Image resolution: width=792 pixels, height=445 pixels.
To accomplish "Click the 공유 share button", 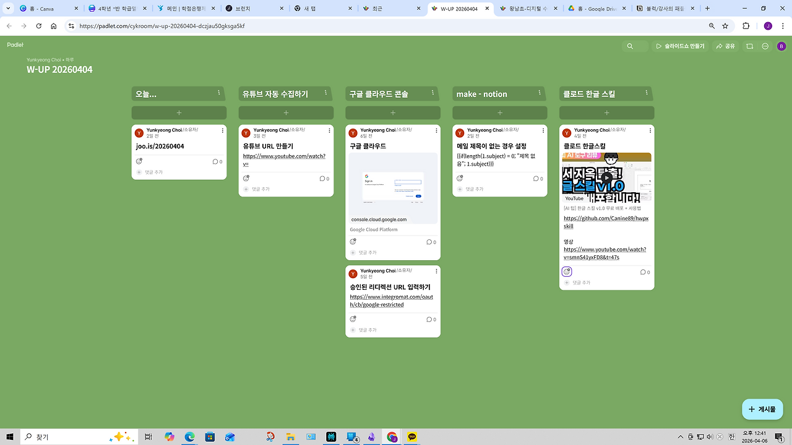I will coord(725,46).
